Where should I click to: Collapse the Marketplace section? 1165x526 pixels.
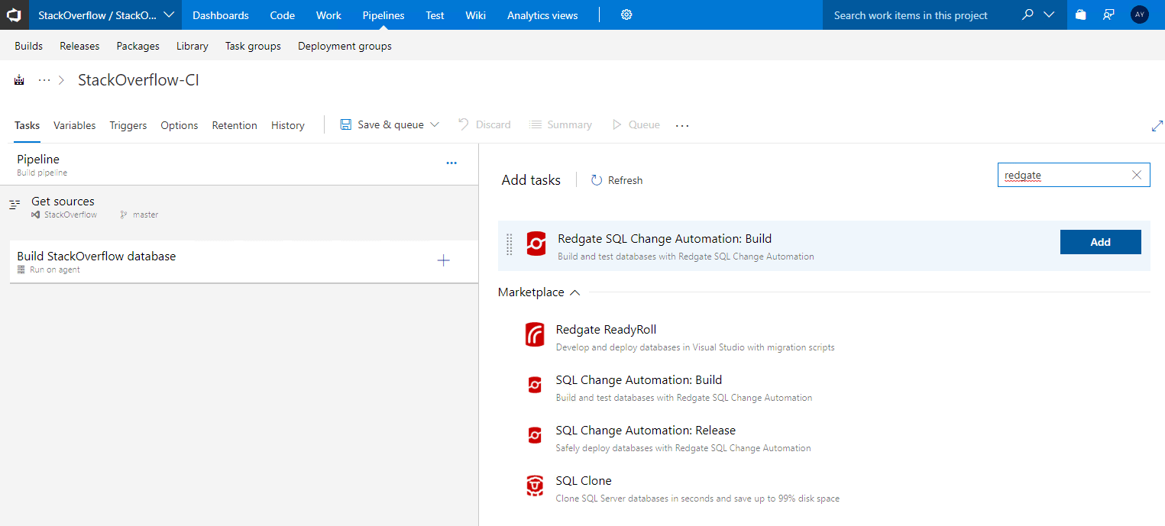pos(575,292)
